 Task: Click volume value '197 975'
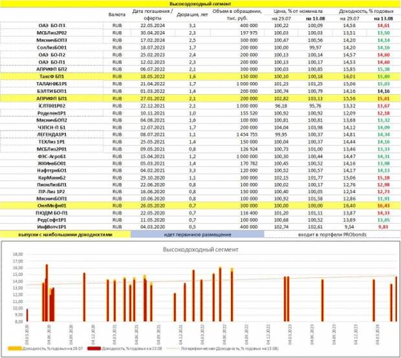point(249,33)
